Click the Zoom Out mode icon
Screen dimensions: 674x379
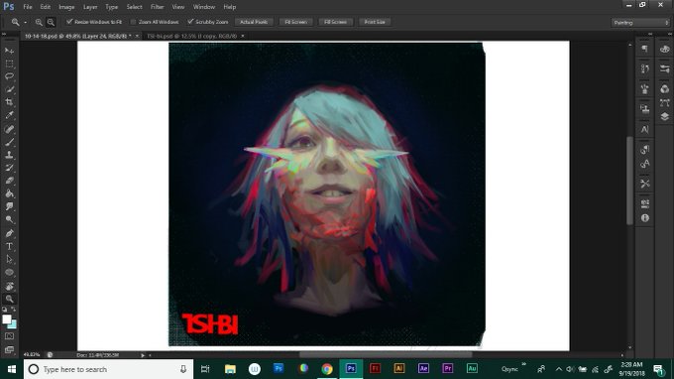51,22
